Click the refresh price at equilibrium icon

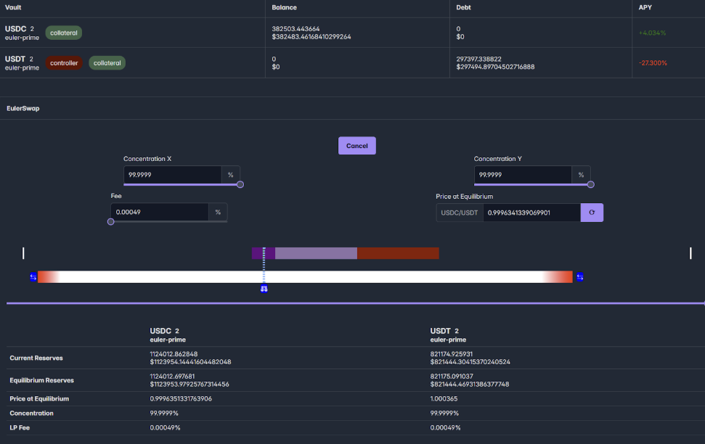[x=592, y=213]
